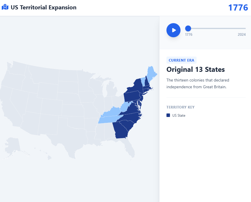The image size is (251, 202).
Task: Click the light-blue Kentucky region
Action: [x=111, y=113]
